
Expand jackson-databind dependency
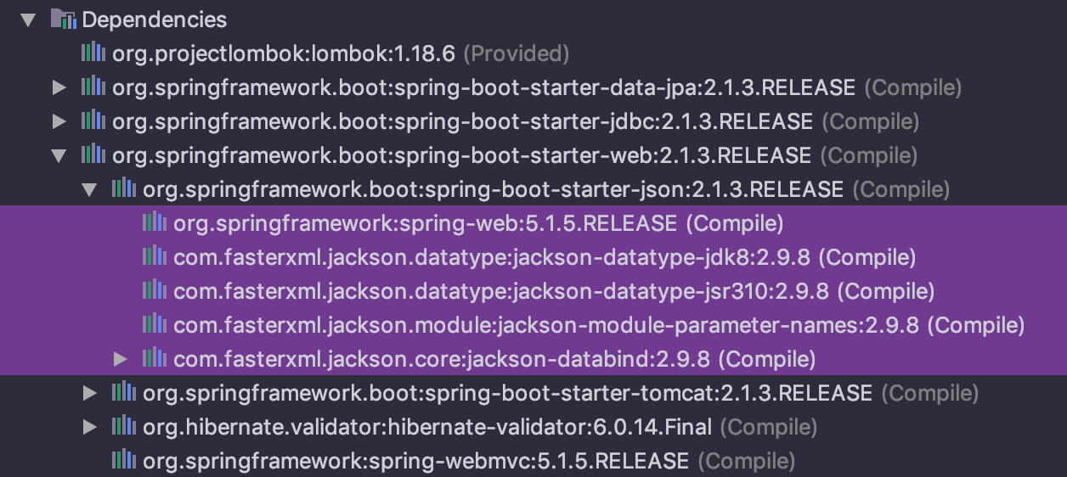[120, 359]
